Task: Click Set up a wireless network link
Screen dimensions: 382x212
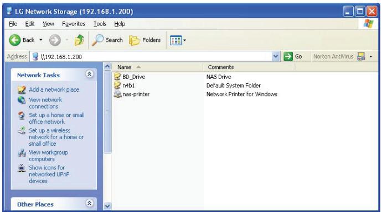Action: 56,137
